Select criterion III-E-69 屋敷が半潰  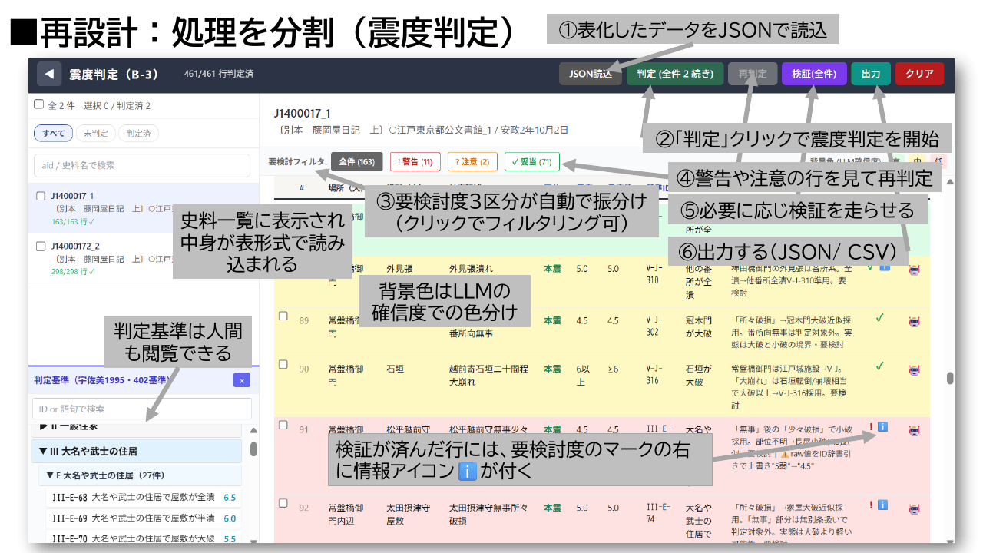[144, 518]
